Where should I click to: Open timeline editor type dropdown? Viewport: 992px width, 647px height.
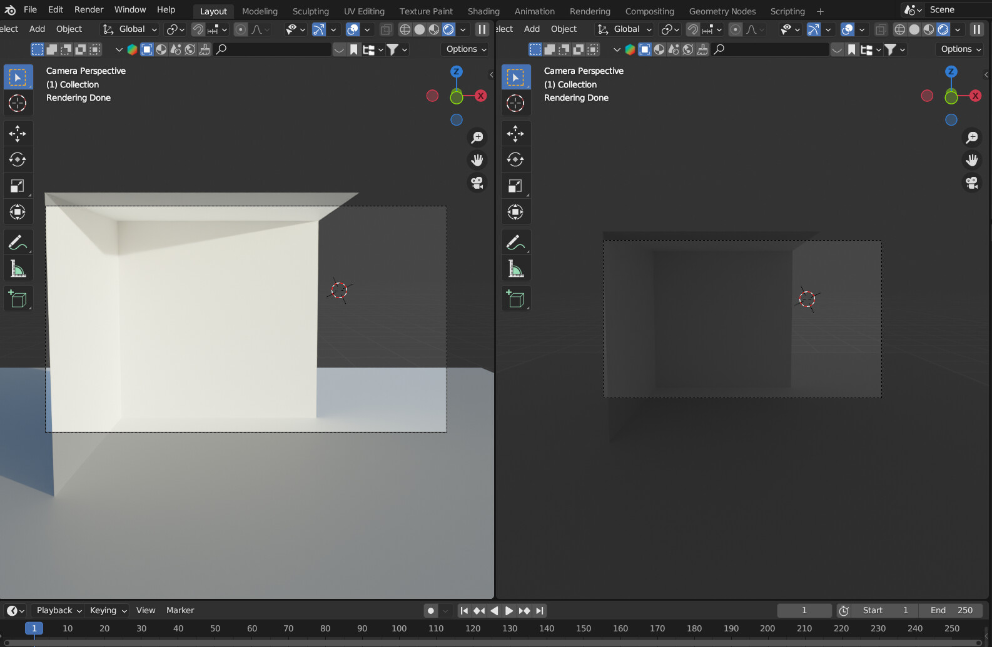point(16,611)
